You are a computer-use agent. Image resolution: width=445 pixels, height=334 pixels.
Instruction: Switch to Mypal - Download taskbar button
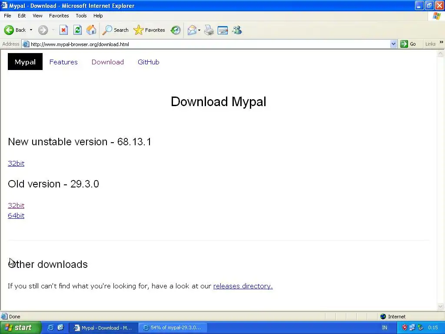pyautogui.click(x=103, y=328)
